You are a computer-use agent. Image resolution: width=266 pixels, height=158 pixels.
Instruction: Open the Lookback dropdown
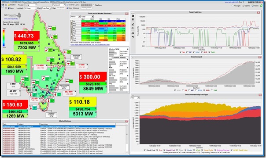click(30, 8)
